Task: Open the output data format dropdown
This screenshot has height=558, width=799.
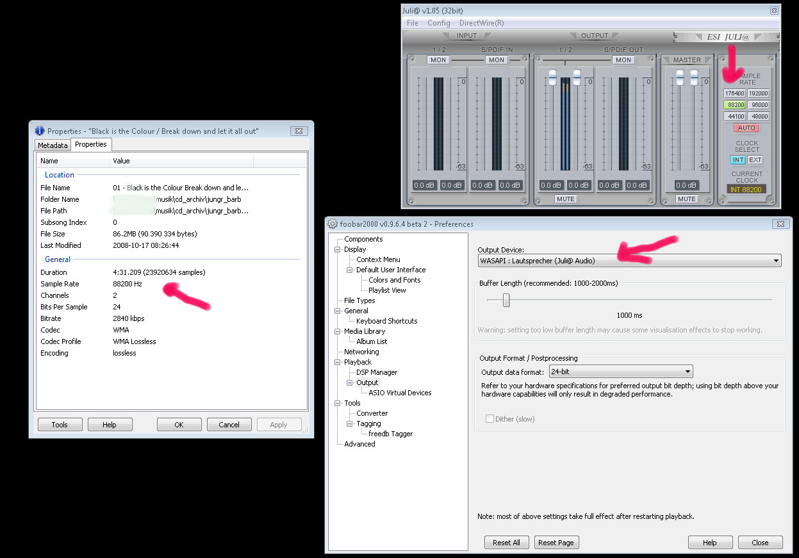Action: [x=620, y=372]
